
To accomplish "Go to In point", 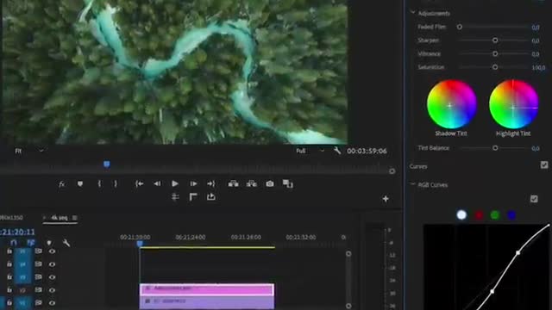I will click(x=139, y=183).
